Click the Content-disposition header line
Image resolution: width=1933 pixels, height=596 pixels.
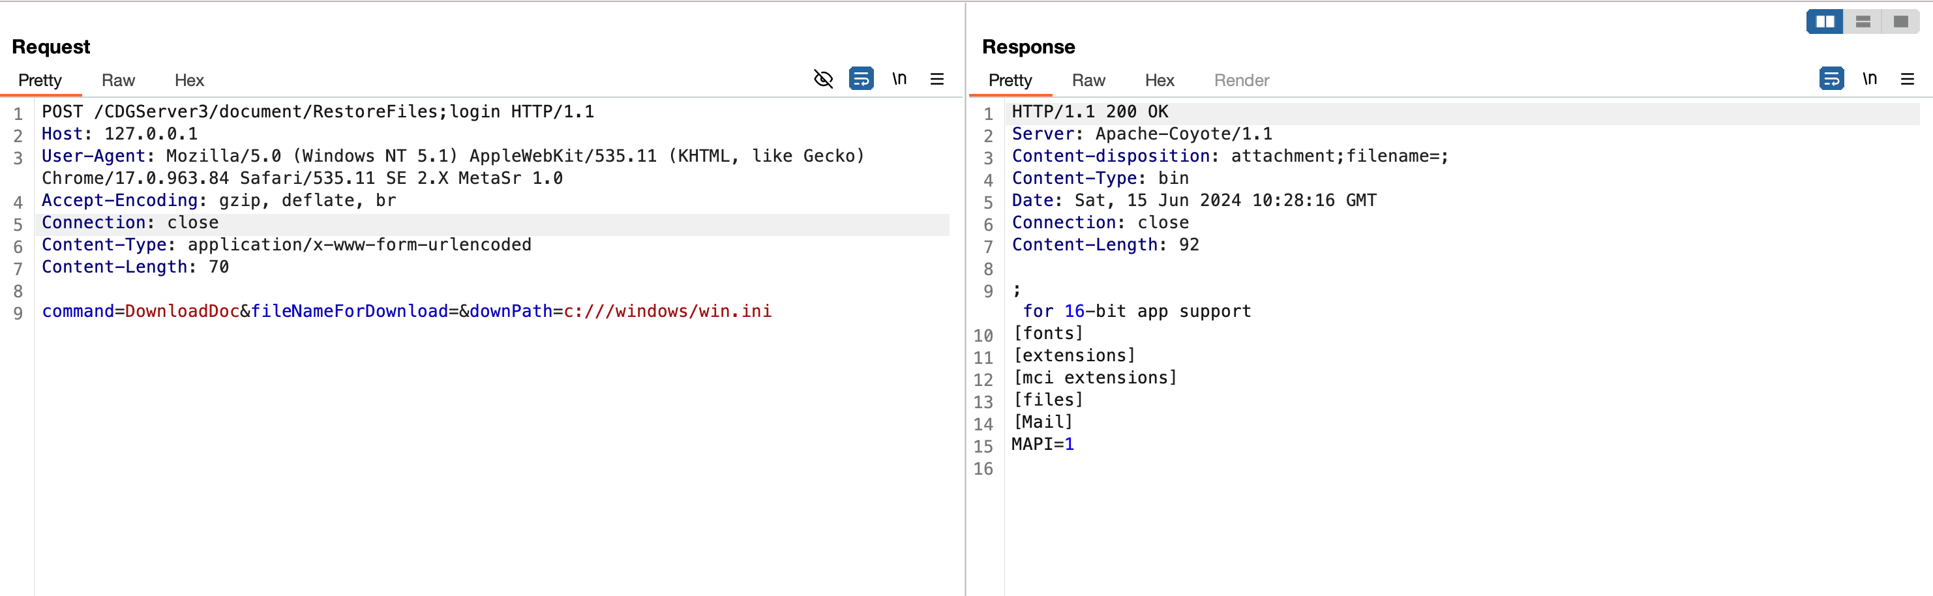(1230, 156)
